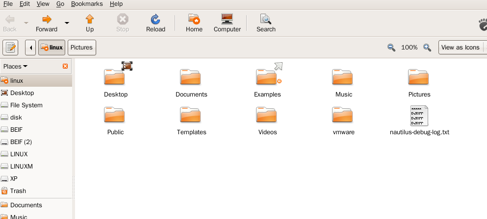The image size is (487, 219).
Task: Click the greyed-out Back arrow
Action: (10, 23)
